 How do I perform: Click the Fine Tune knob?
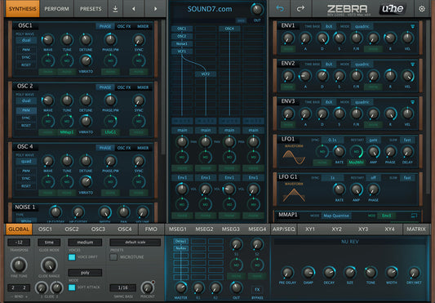tap(19, 265)
